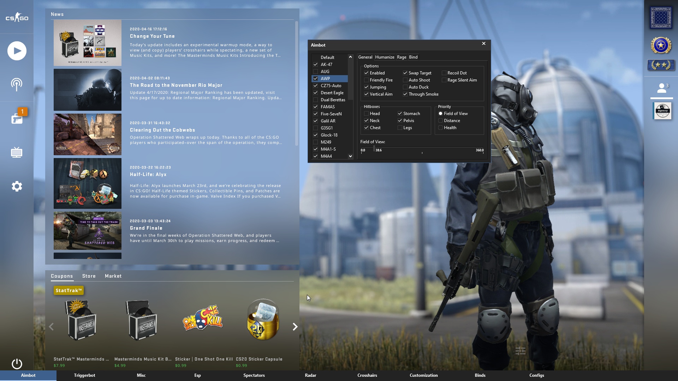Select the One Shot One Kill sticker
The height and width of the screenshot is (381, 678).
point(202,318)
